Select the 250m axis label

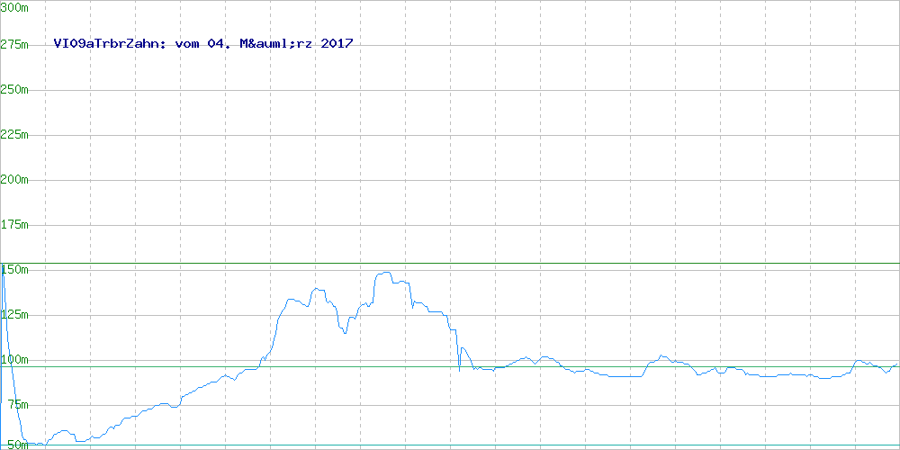click(x=14, y=89)
